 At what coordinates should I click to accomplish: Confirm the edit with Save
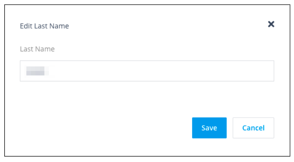[209, 128]
